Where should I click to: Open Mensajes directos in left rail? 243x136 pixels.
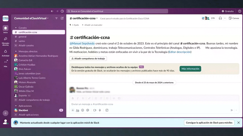pos(5,42)
